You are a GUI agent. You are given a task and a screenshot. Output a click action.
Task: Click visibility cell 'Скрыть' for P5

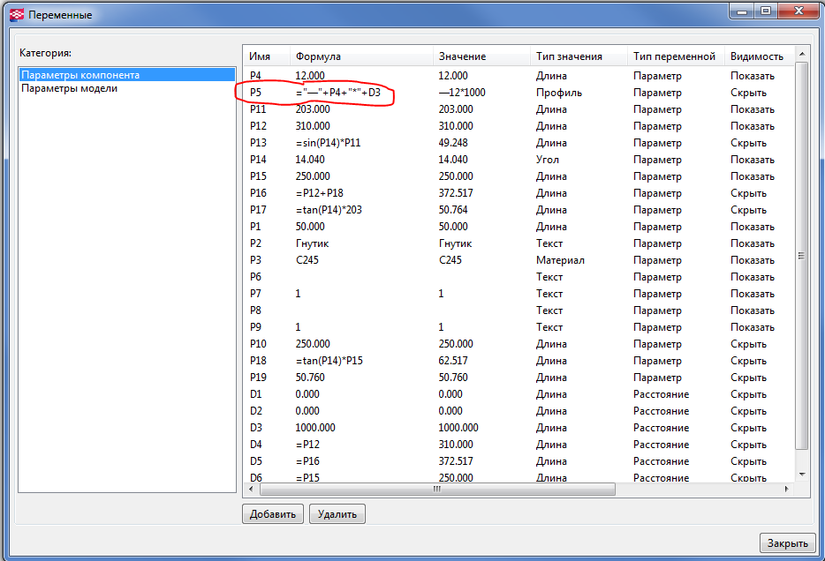[x=748, y=93]
